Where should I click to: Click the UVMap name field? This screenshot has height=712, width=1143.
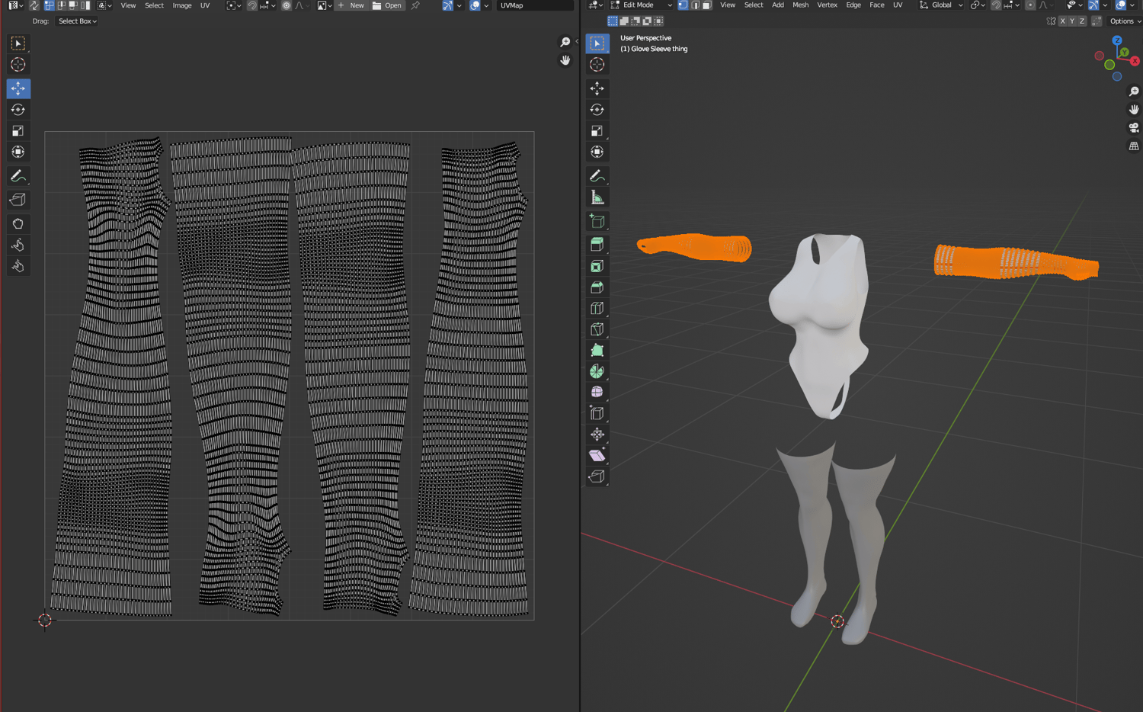[x=533, y=5]
